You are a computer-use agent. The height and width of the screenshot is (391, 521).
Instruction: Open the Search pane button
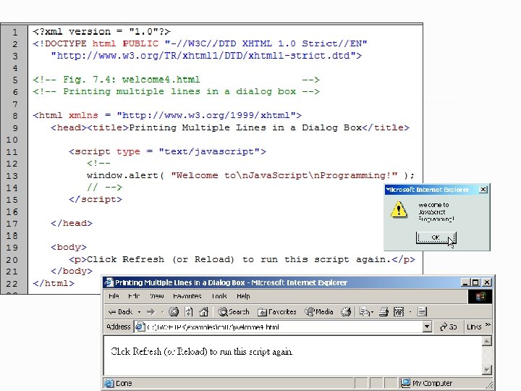pyautogui.click(x=233, y=312)
